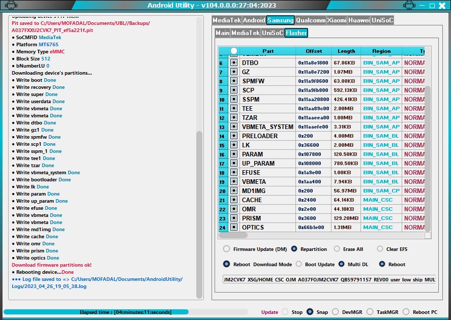
Task: Enable the Firmware Update (DM) option
Action: [x=226, y=249]
